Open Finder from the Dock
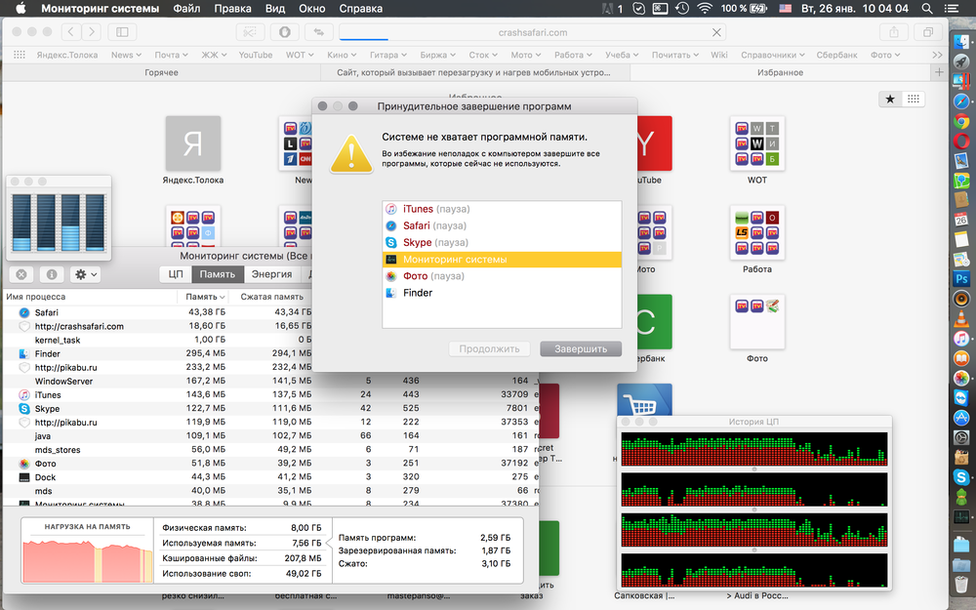 (x=961, y=42)
